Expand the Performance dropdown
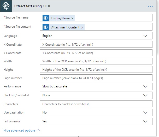 (x=145, y=86)
